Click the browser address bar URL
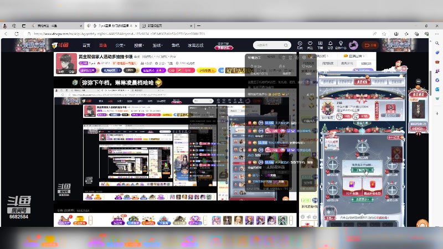The height and width of the screenshot is (249, 443). pyautogui.click(x=119, y=34)
